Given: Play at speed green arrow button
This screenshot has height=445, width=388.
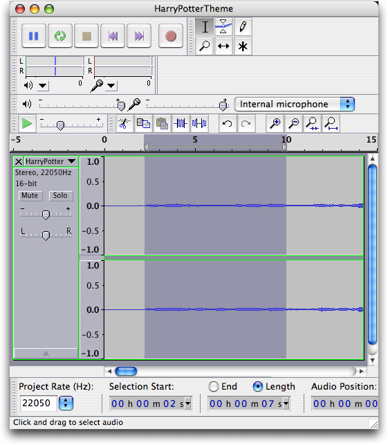Looking at the screenshot, I should [x=27, y=123].
